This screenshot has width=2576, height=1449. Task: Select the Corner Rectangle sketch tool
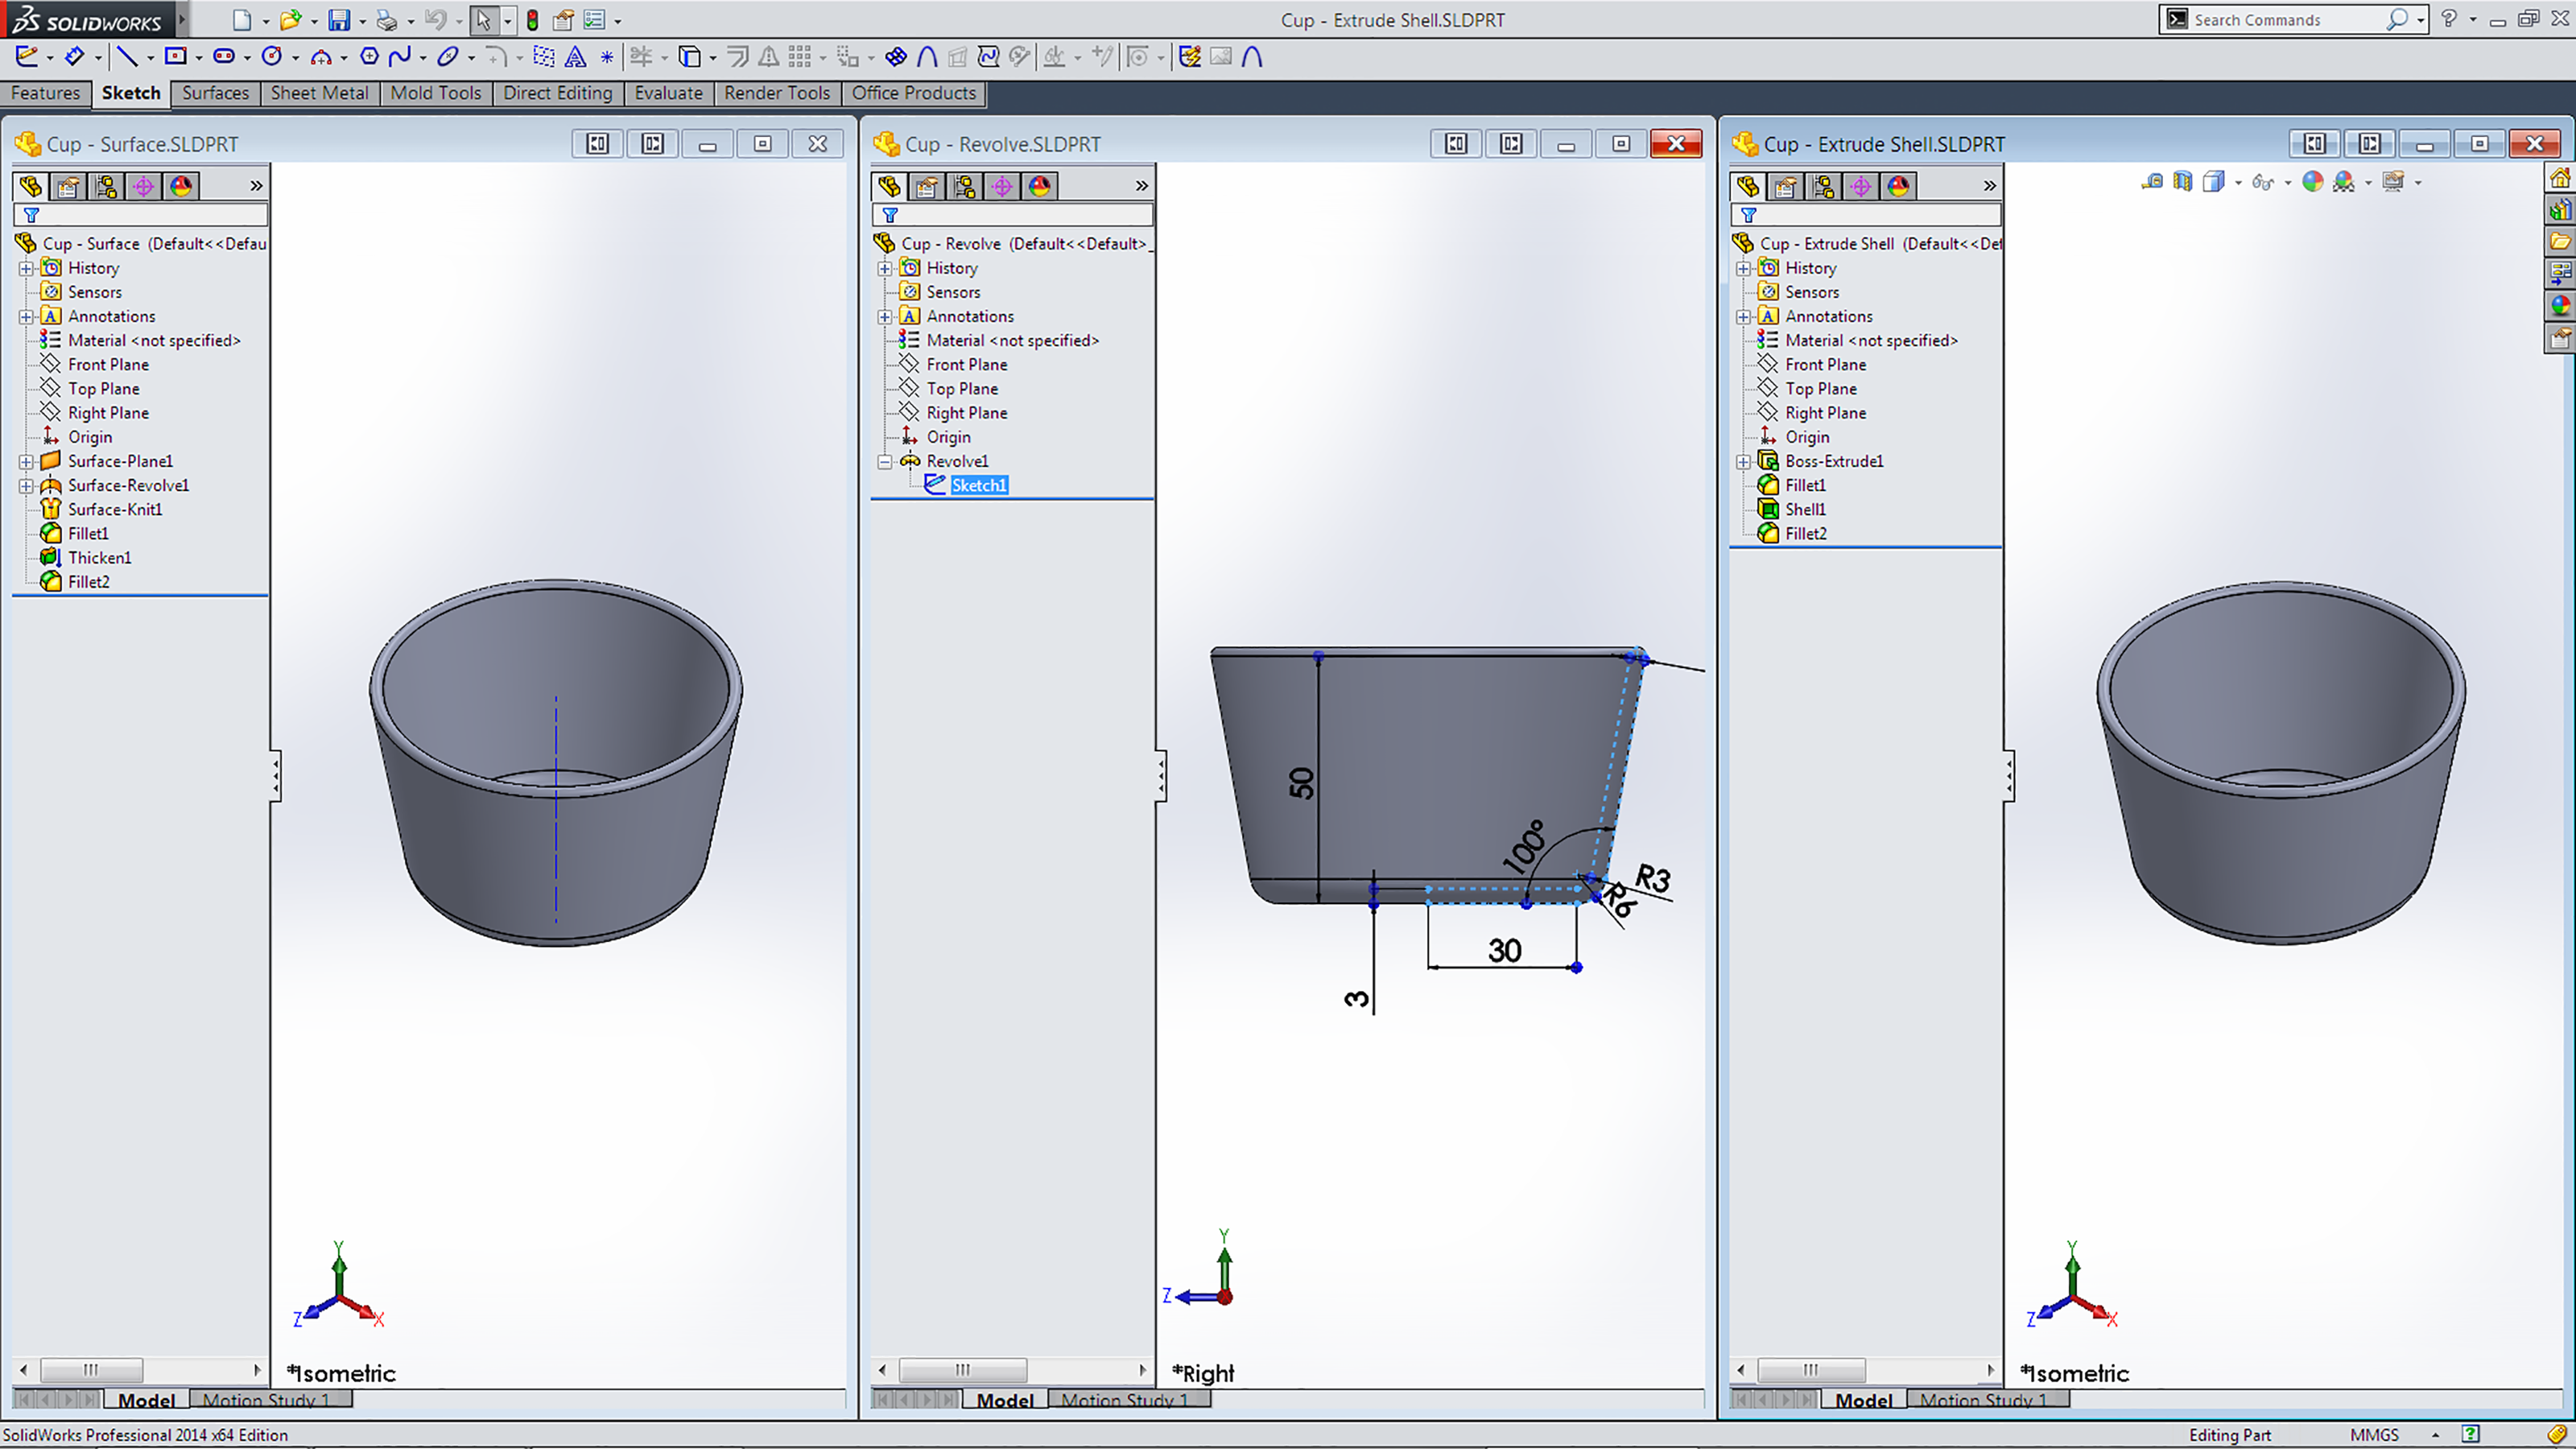click(x=176, y=56)
